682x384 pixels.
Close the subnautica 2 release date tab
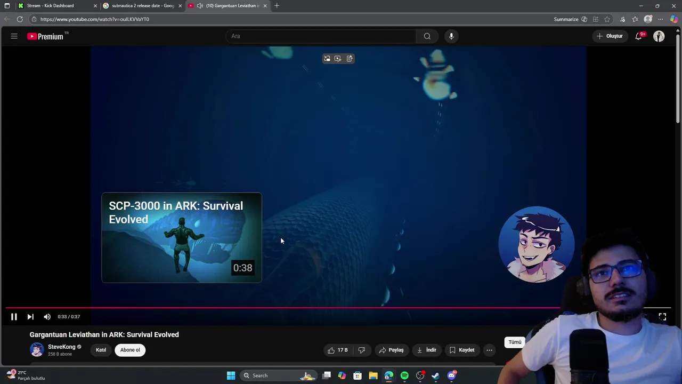[x=180, y=6]
